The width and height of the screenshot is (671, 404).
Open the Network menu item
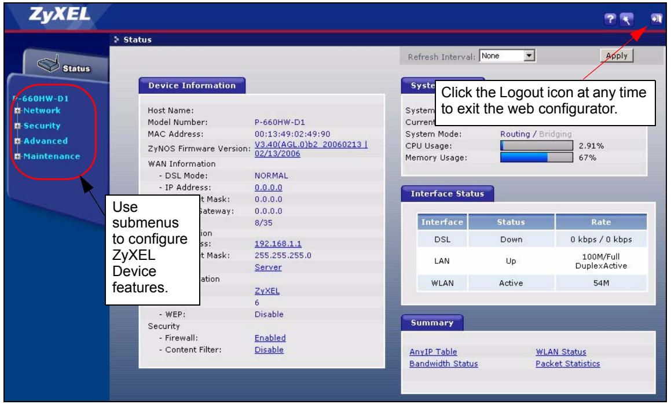click(42, 111)
